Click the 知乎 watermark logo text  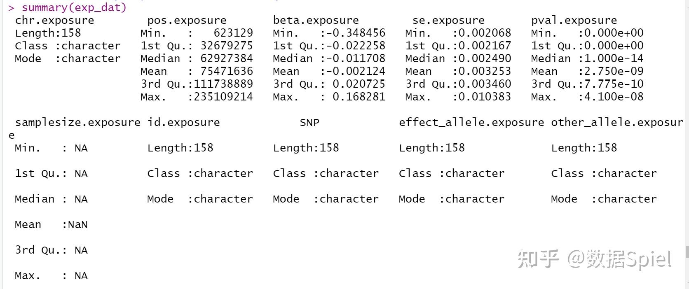[x=538, y=259]
